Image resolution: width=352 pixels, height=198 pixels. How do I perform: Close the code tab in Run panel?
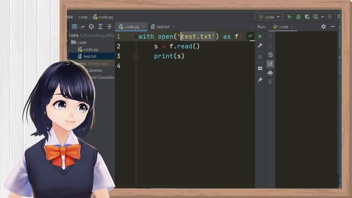[292, 27]
